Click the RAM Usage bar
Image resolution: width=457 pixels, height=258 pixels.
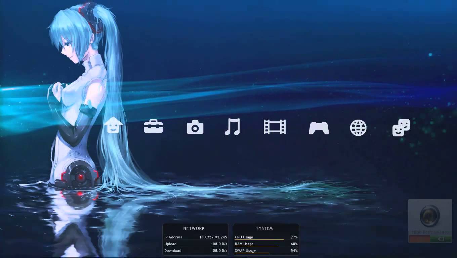(x=256, y=246)
